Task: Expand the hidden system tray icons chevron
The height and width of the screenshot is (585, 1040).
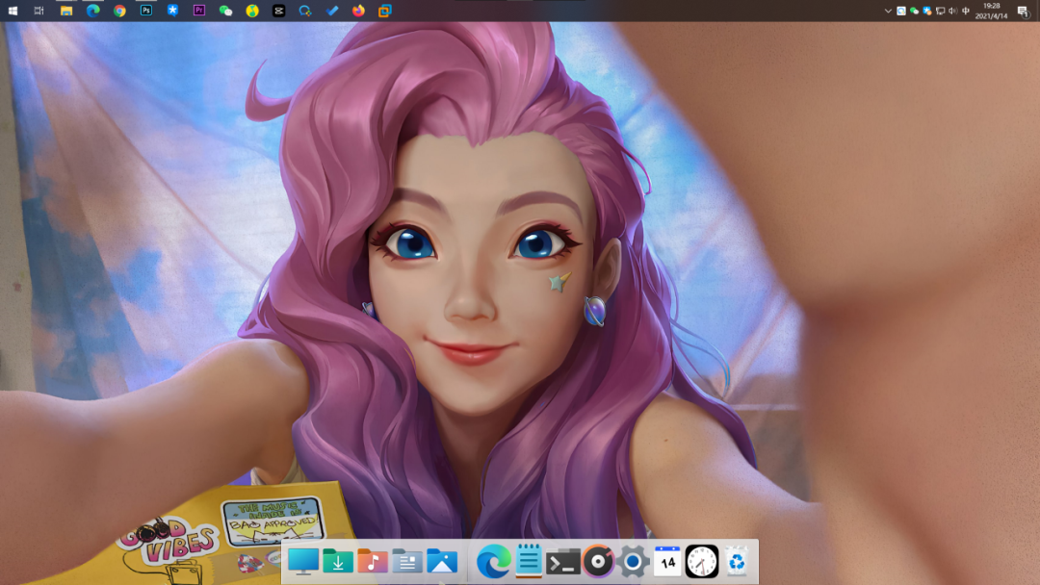Action: pos(889,11)
